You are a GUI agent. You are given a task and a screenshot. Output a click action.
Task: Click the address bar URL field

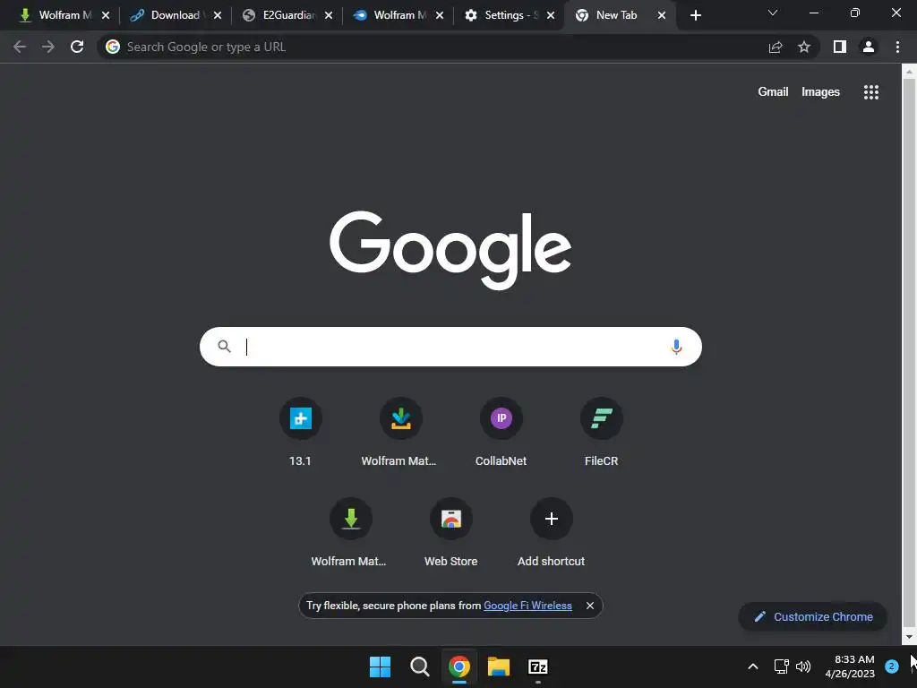(x=433, y=47)
